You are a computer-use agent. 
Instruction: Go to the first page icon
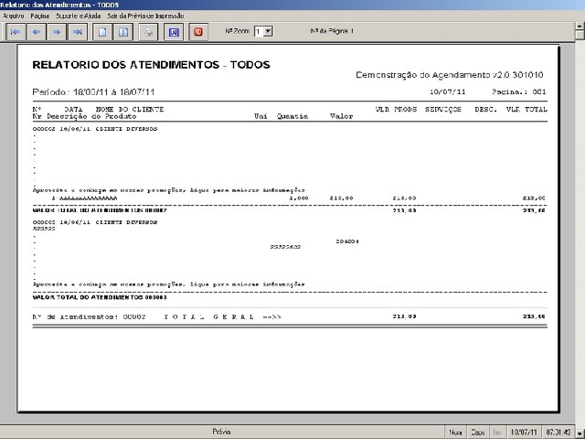tap(16, 32)
